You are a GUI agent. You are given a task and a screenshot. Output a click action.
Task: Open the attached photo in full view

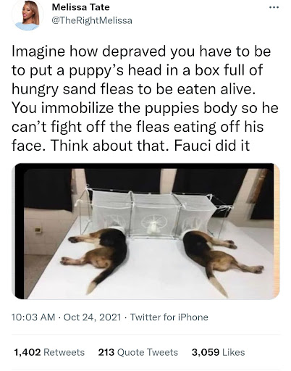coord(145,231)
